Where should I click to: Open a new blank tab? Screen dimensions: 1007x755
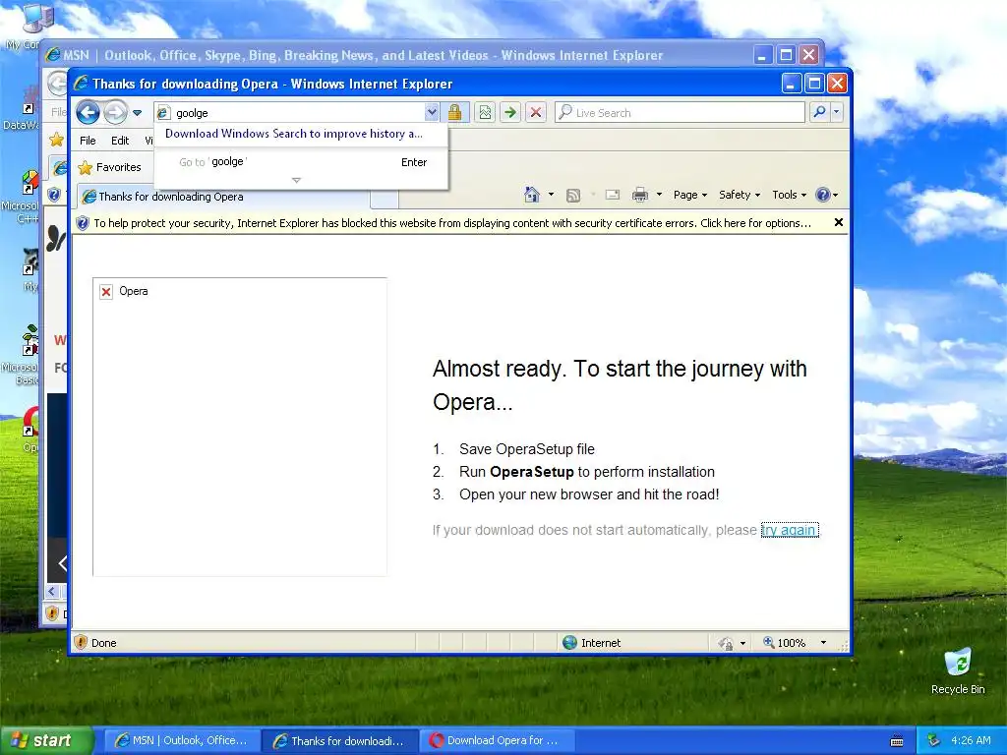(x=385, y=199)
